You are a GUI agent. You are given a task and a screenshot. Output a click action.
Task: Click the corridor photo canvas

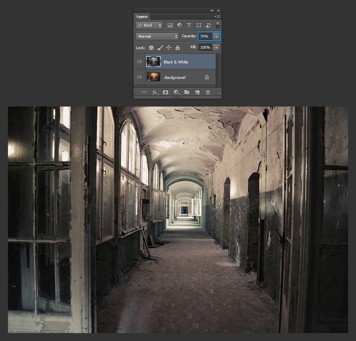pos(178,220)
